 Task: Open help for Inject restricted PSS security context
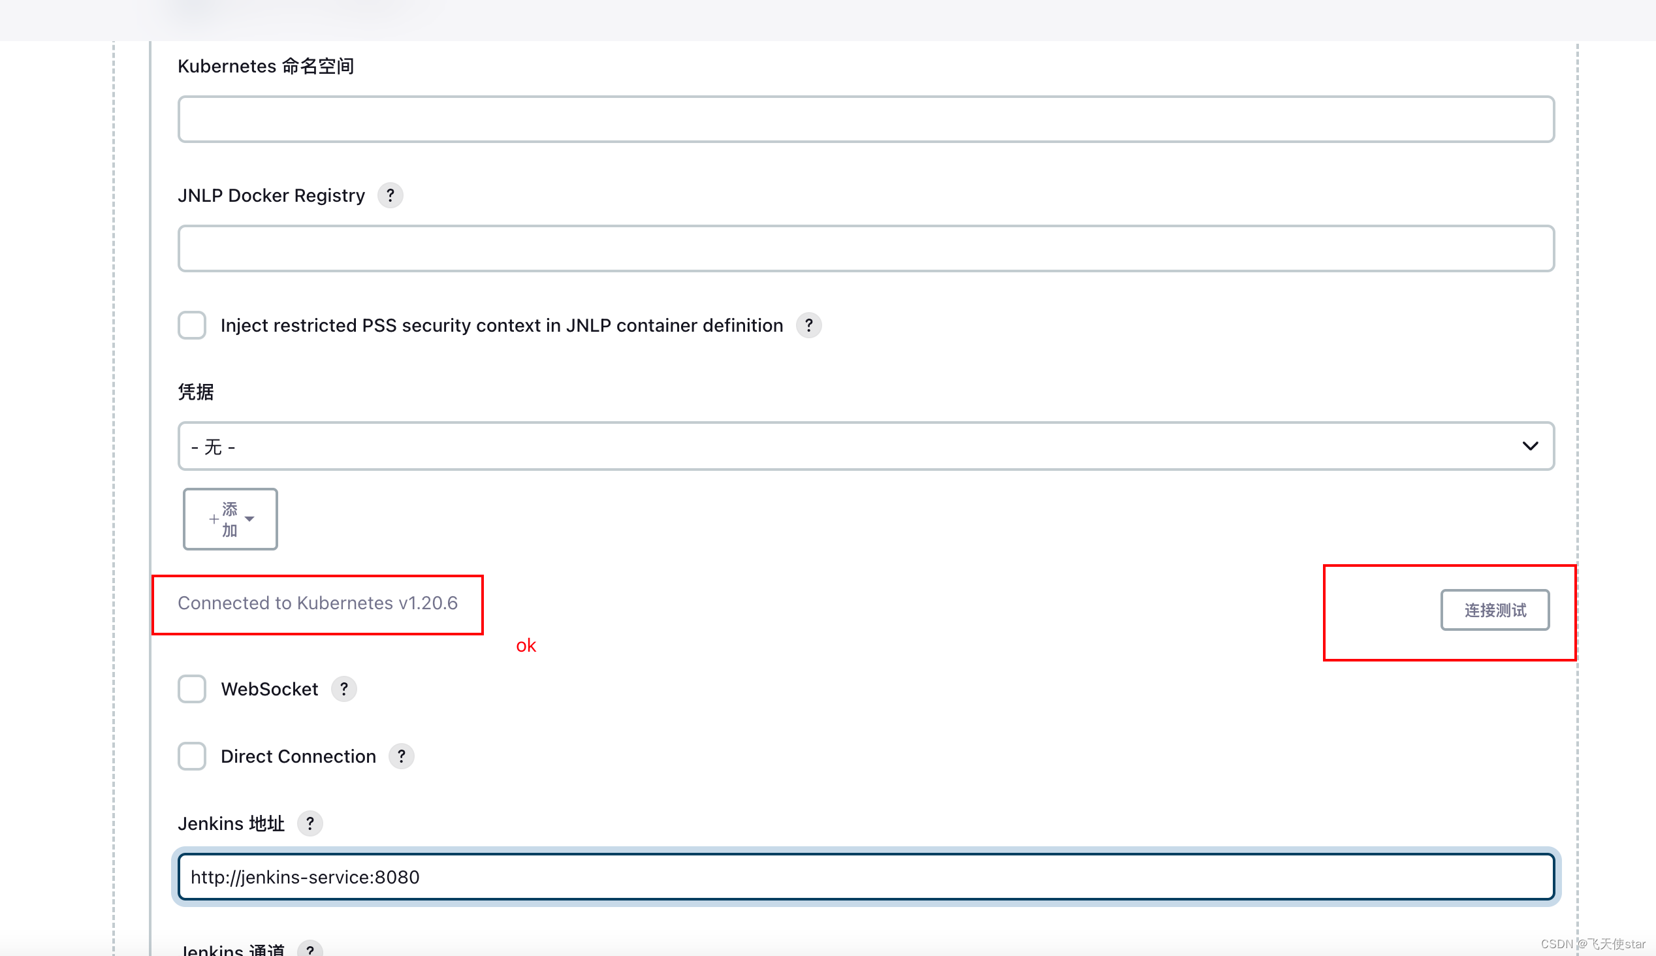[x=808, y=325]
